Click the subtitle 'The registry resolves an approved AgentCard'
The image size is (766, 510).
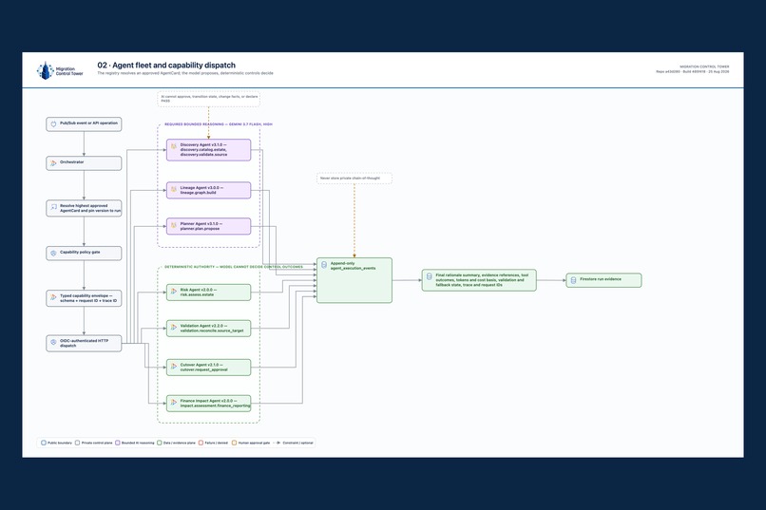tap(185, 73)
